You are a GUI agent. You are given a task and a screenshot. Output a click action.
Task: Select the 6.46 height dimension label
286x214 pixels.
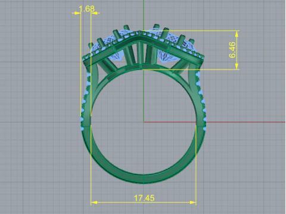click(x=232, y=50)
